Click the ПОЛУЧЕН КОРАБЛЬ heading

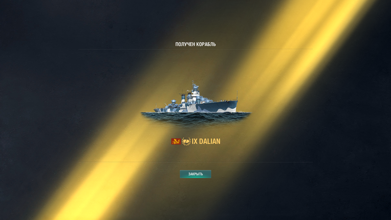point(195,44)
